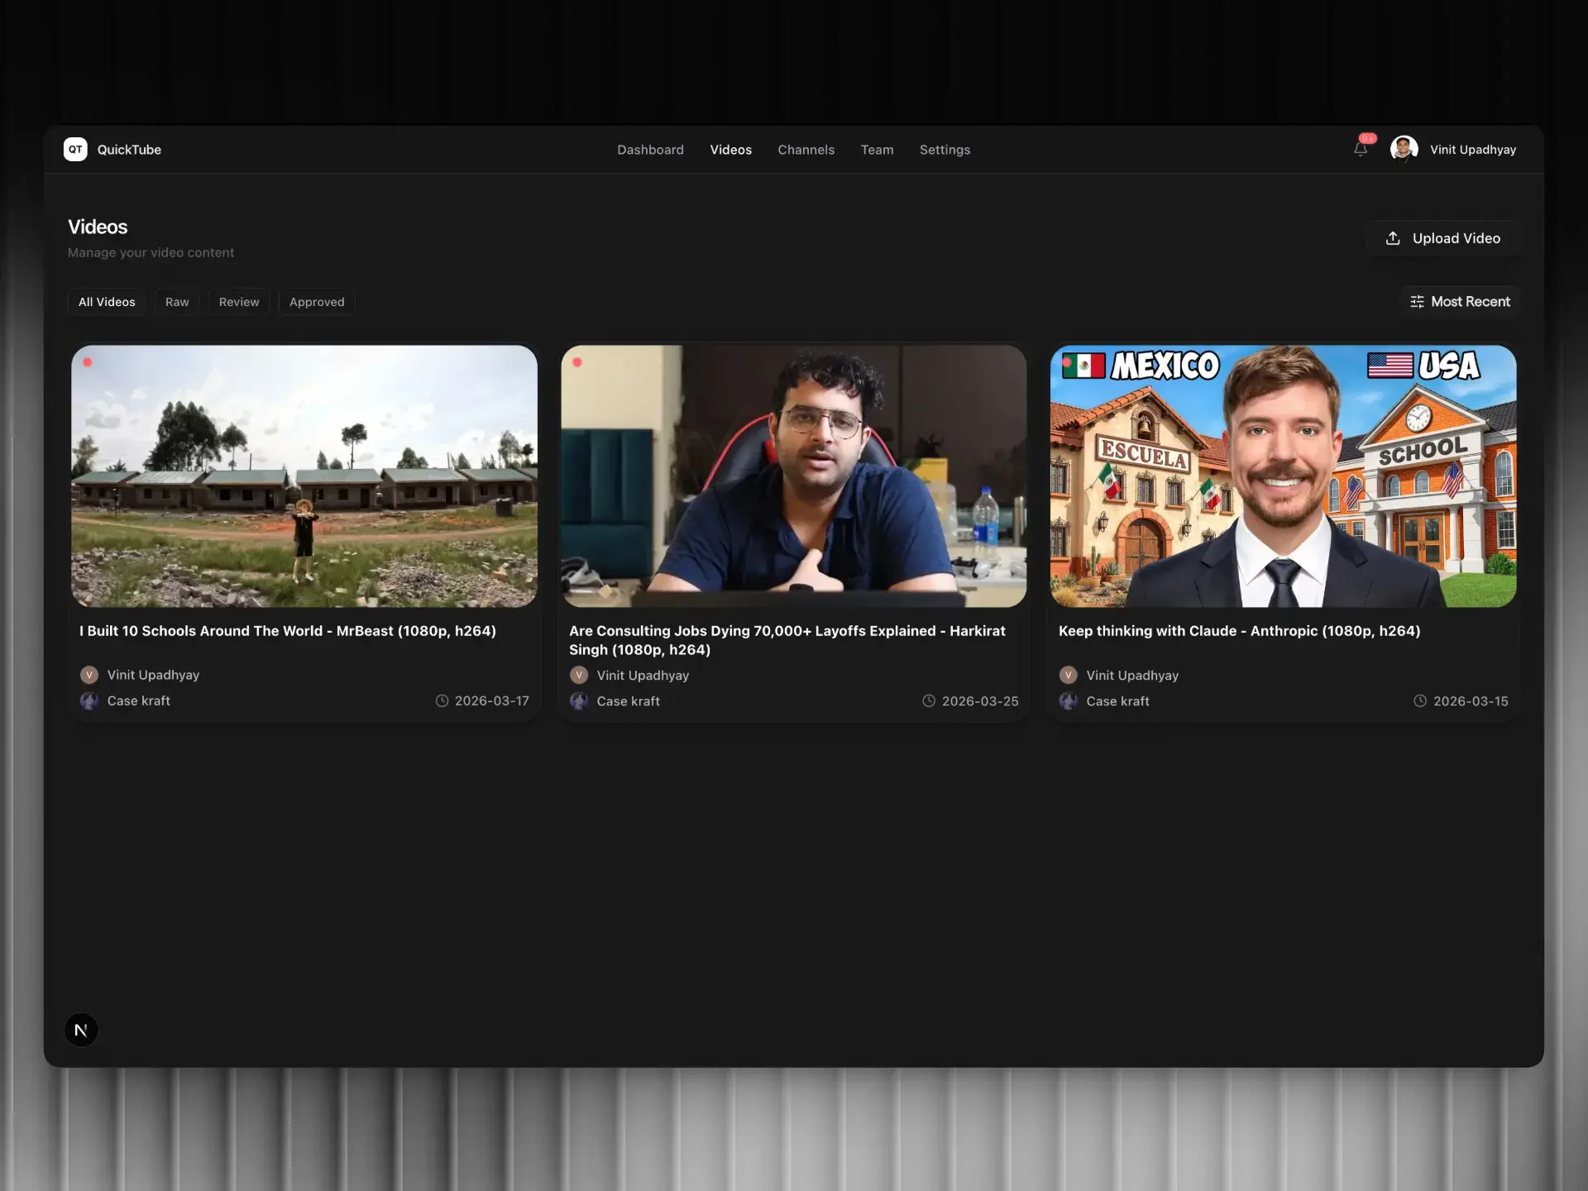Click clock icon next to 2026-03-25 date
The width and height of the screenshot is (1588, 1191).
coord(929,701)
